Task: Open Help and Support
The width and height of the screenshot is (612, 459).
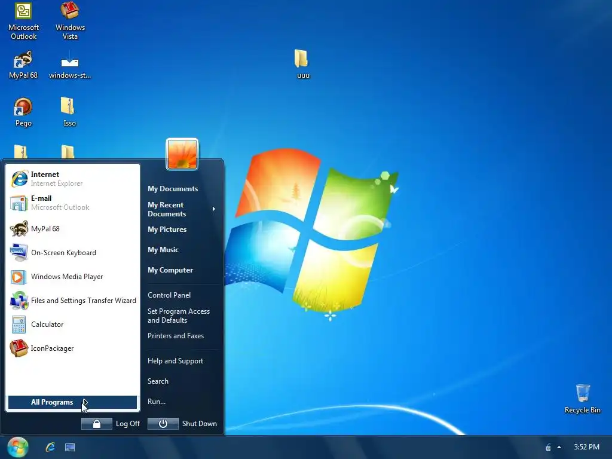Action: (175, 361)
